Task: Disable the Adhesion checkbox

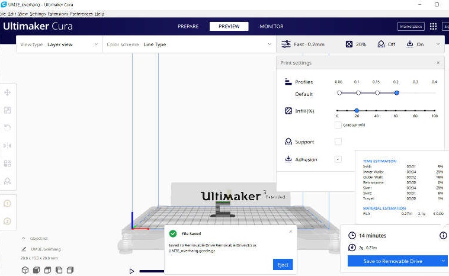Action: (338, 159)
